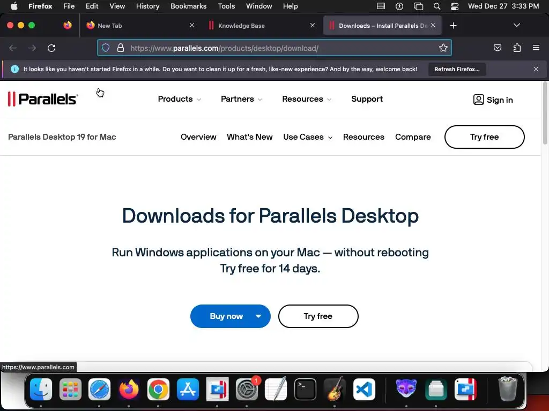Open the Apple menu
This screenshot has width=549, height=411.
(x=14, y=6)
